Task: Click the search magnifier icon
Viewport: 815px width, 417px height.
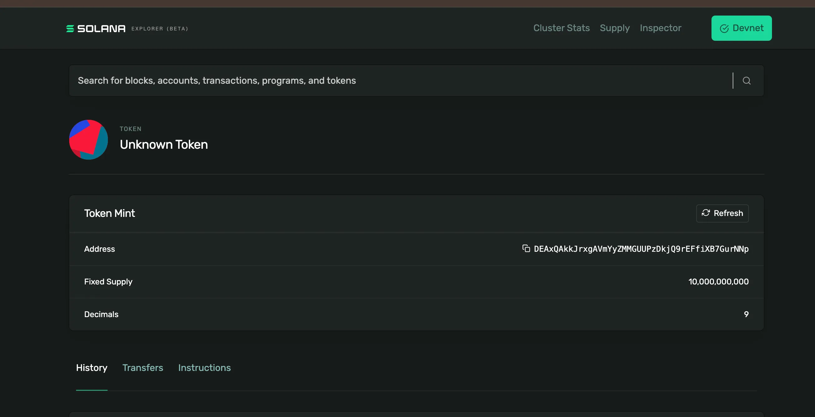Action: point(747,81)
